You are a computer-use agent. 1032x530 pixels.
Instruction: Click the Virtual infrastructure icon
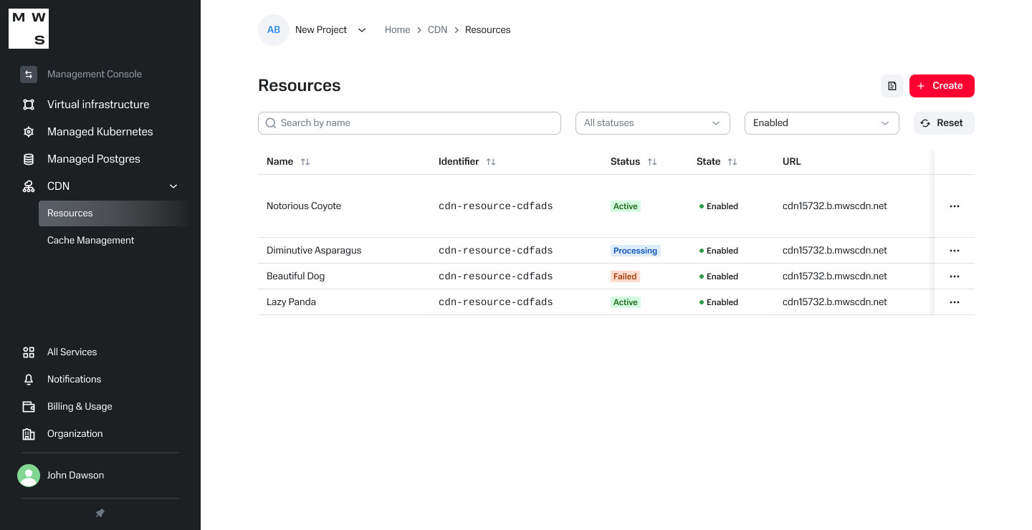pos(29,105)
